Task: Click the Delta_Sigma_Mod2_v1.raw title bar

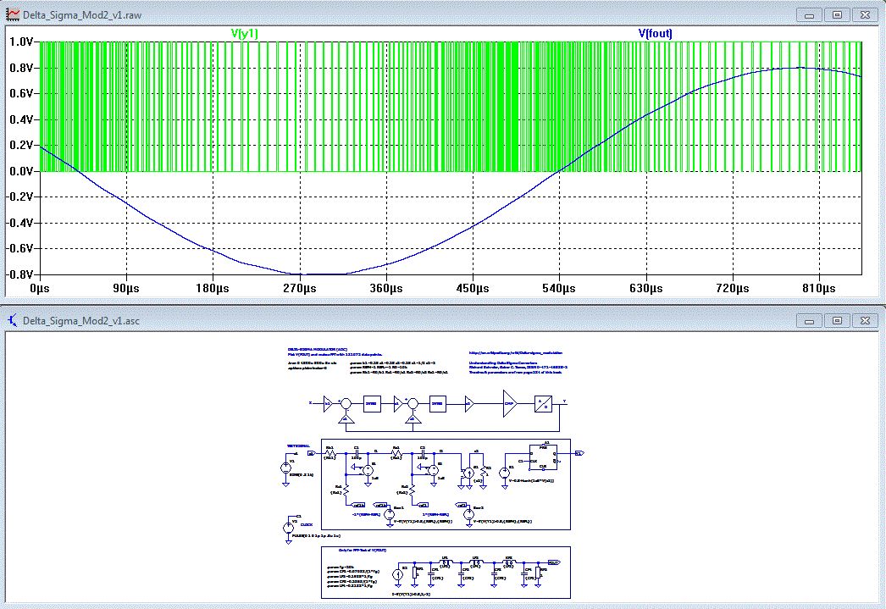Action: click(424, 15)
